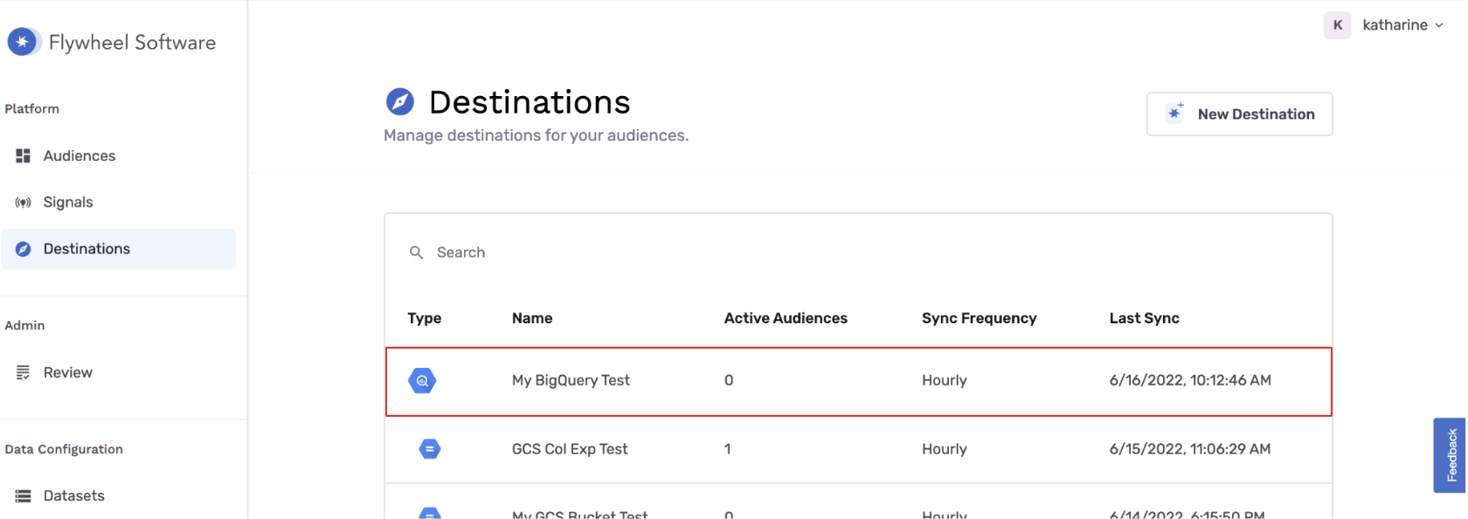Click the Destinations compass icon in sidebar
This screenshot has height=519, width=1468.
[24, 249]
